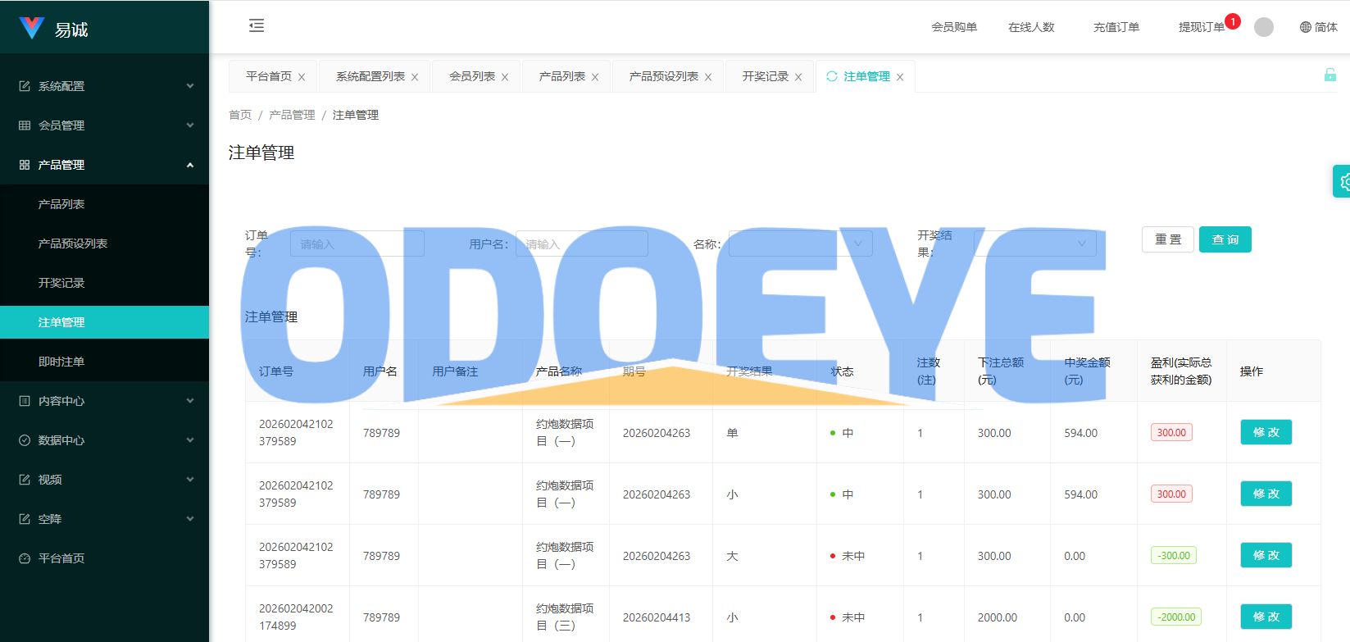Click the 系统配置 edit icon in sidebar
The height and width of the screenshot is (642, 1350).
(x=25, y=86)
